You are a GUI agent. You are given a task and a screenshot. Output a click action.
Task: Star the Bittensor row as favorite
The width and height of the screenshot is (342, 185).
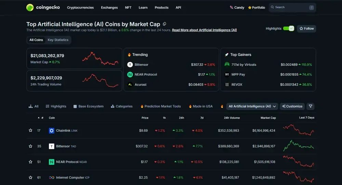[30, 146]
